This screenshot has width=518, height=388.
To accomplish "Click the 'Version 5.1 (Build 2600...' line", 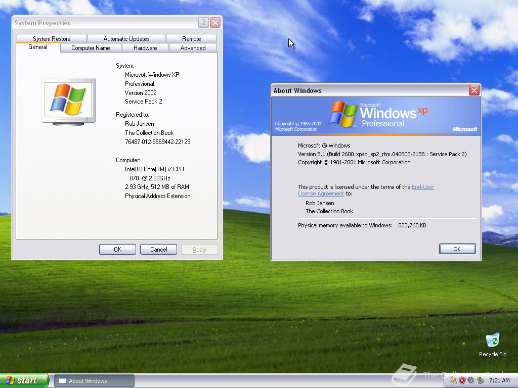I will pyautogui.click(x=382, y=154).
